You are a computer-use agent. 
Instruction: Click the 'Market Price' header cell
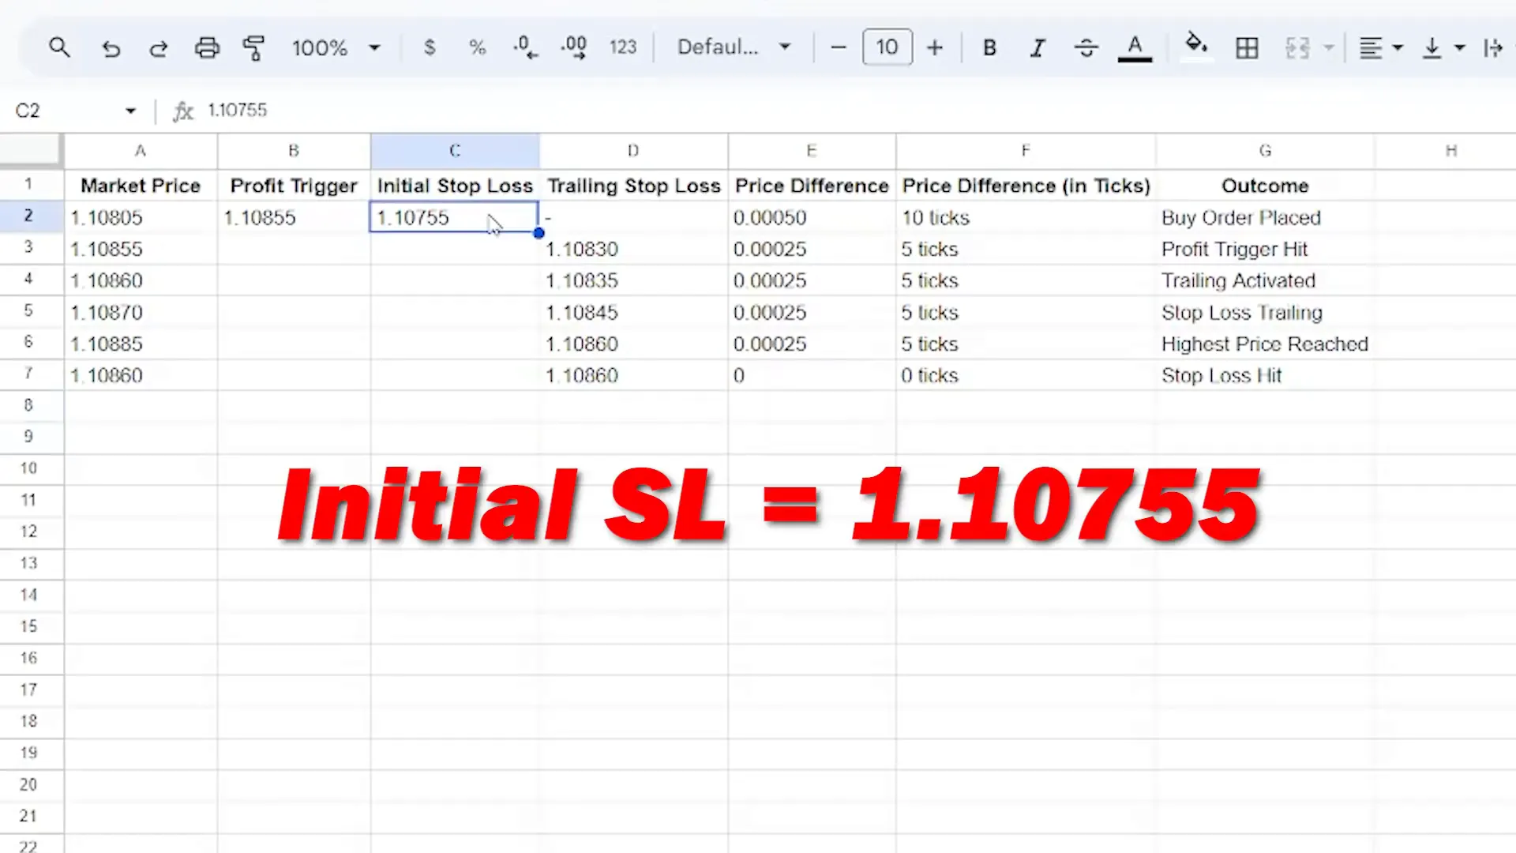141,186
